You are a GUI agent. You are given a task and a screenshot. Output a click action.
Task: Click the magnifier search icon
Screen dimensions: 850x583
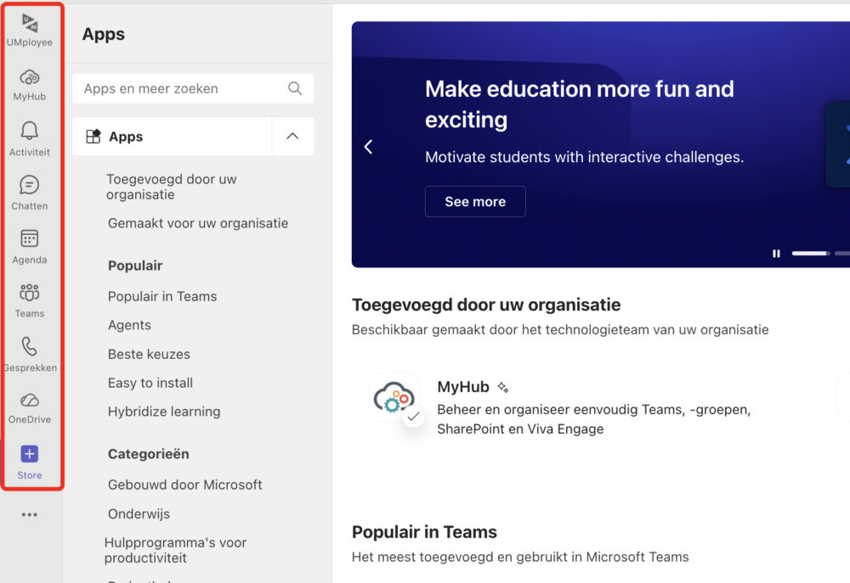pos(295,88)
